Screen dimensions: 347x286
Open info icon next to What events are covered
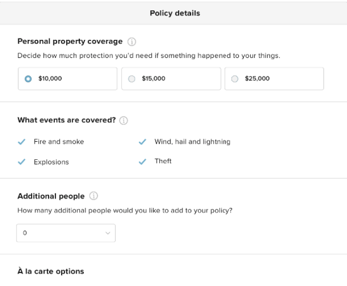(123, 121)
